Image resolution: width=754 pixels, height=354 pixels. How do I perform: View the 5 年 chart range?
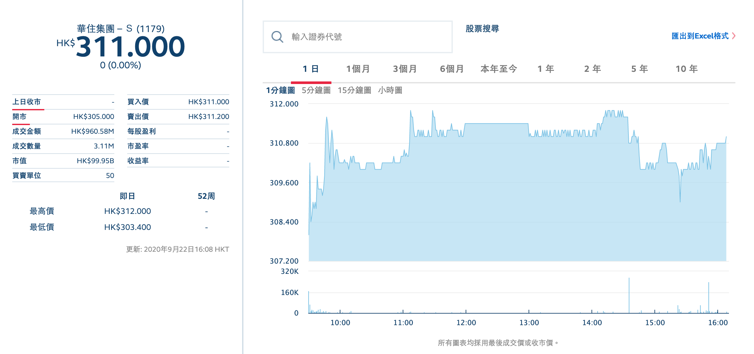tap(639, 69)
